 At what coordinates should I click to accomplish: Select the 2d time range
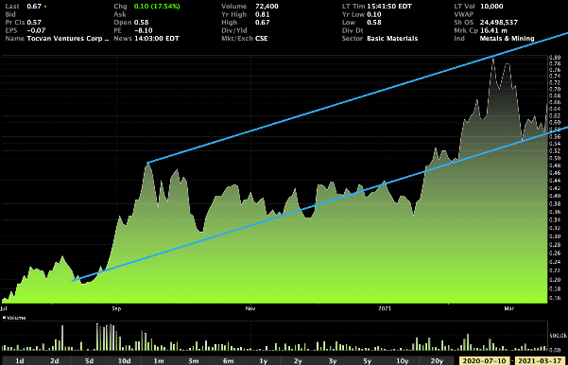(x=54, y=361)
